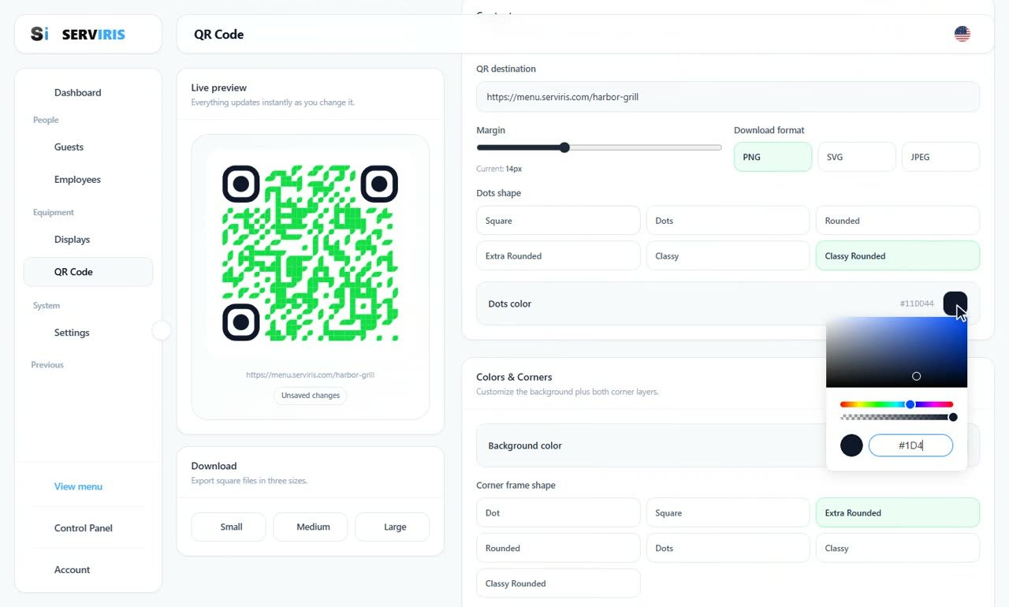The image size is (1009, 607).
Task: Select Square corner frame shape
Action: tap(728, 512)
